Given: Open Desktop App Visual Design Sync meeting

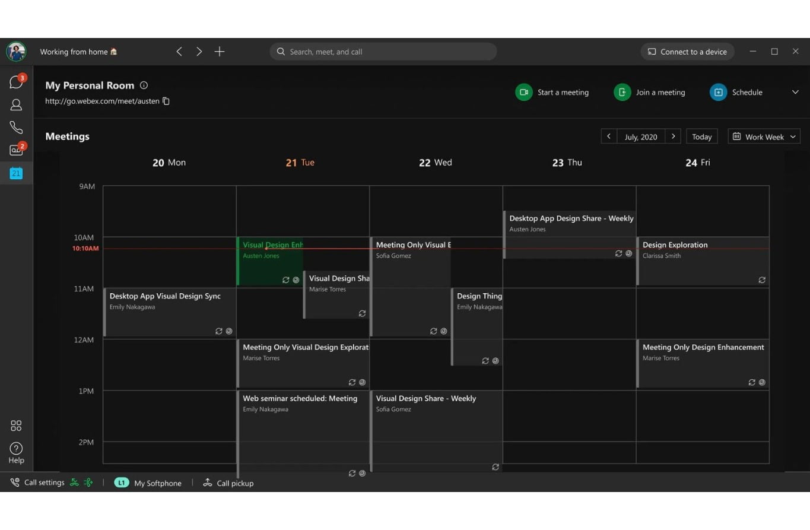Looking at the screenshot, I should 170,312.
